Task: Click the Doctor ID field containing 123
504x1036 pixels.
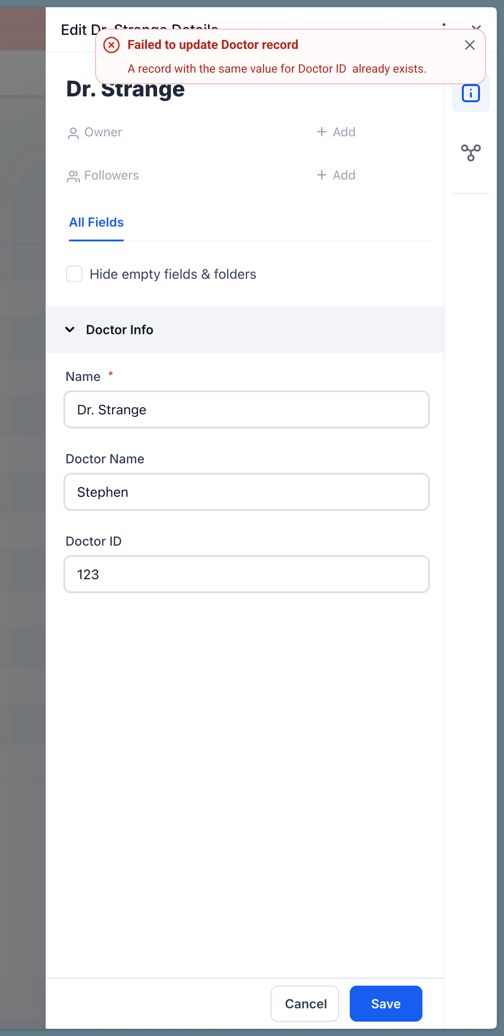Action: (246, 574)
